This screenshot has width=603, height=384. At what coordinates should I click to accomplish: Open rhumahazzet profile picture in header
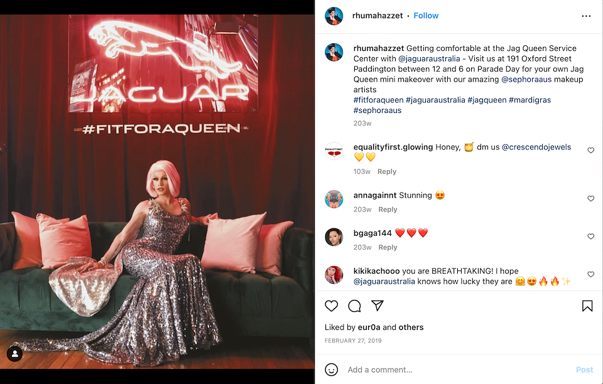tap(334, 16)
